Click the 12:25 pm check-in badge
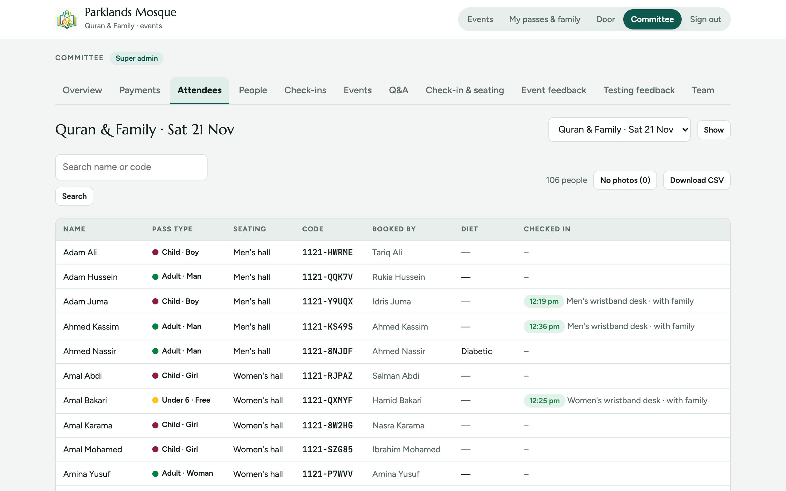The width and height of the screenshot is (786, 491). click(544, 401)
